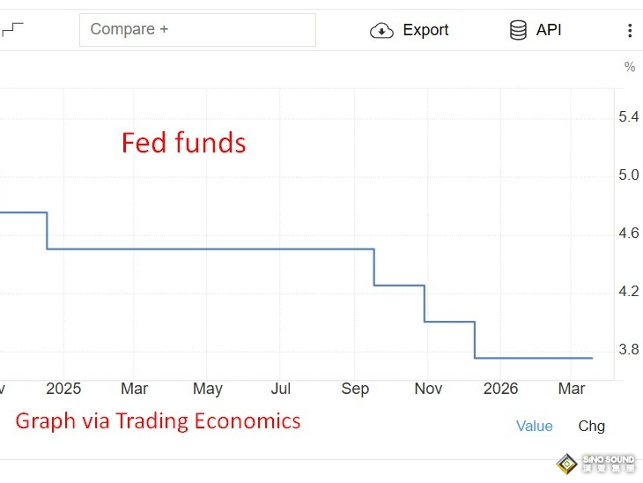Click the 5.4 value on the y-axis
643x483 pixels.
tap(629, 117)
